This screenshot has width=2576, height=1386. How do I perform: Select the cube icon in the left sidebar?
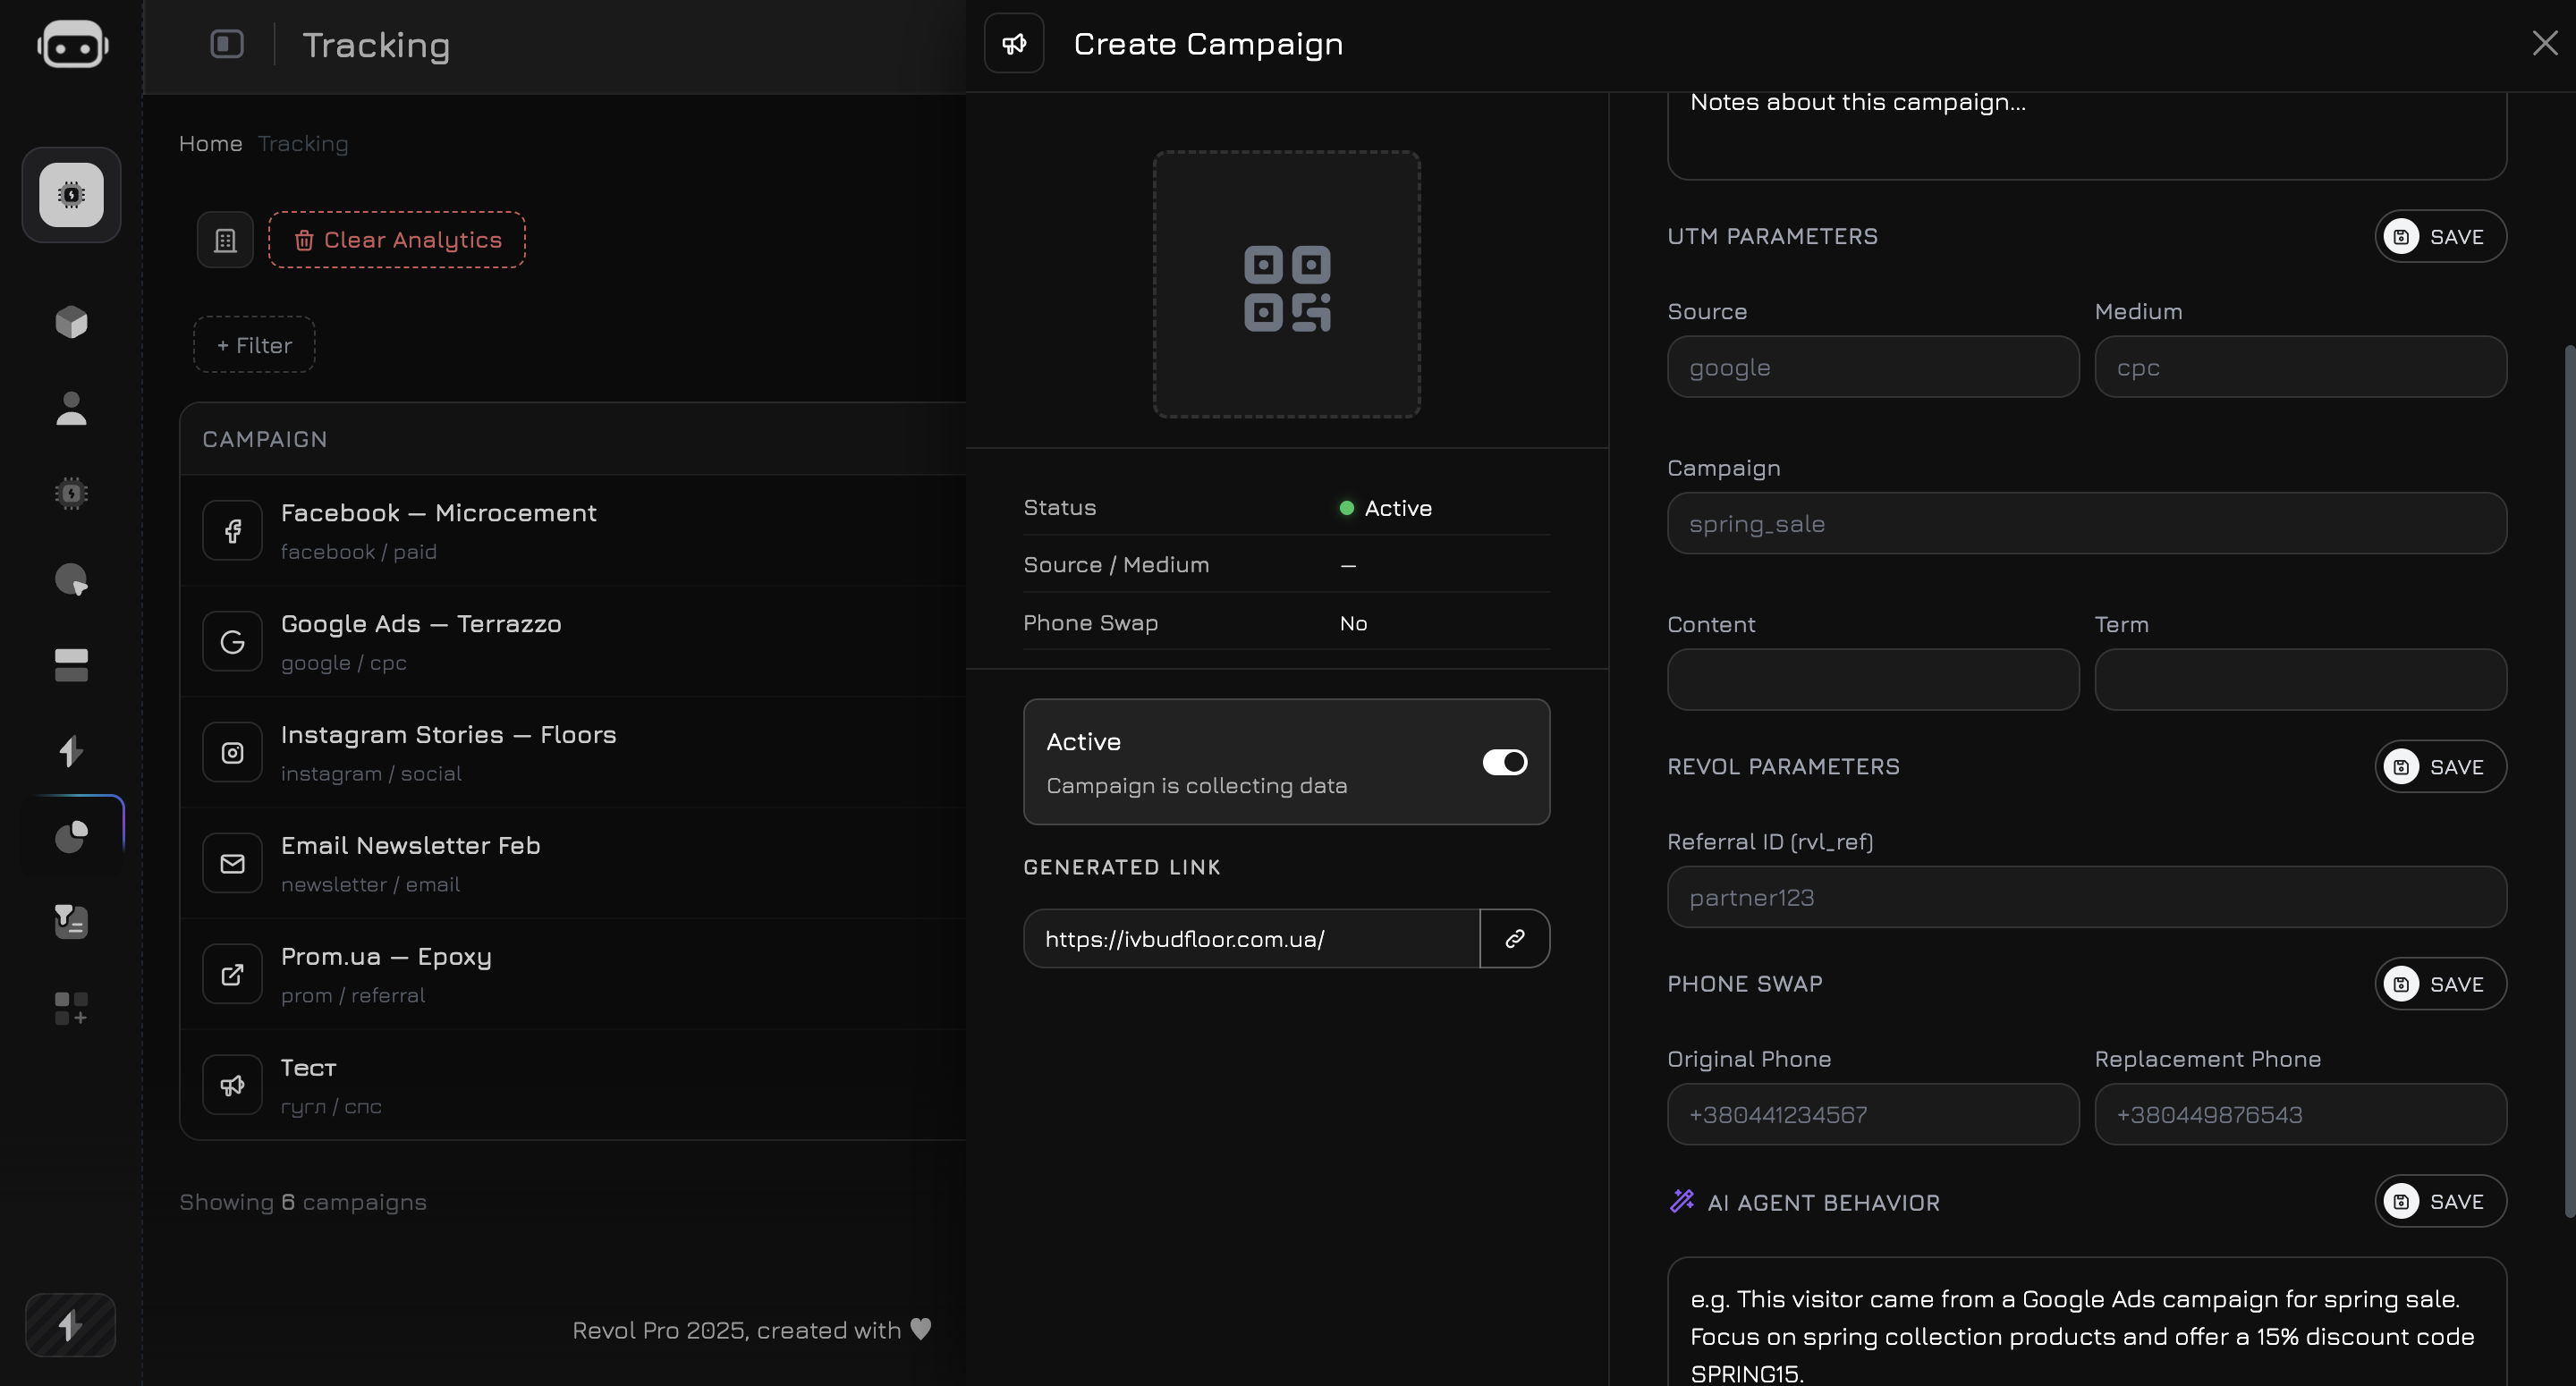(x=70, y=322)
